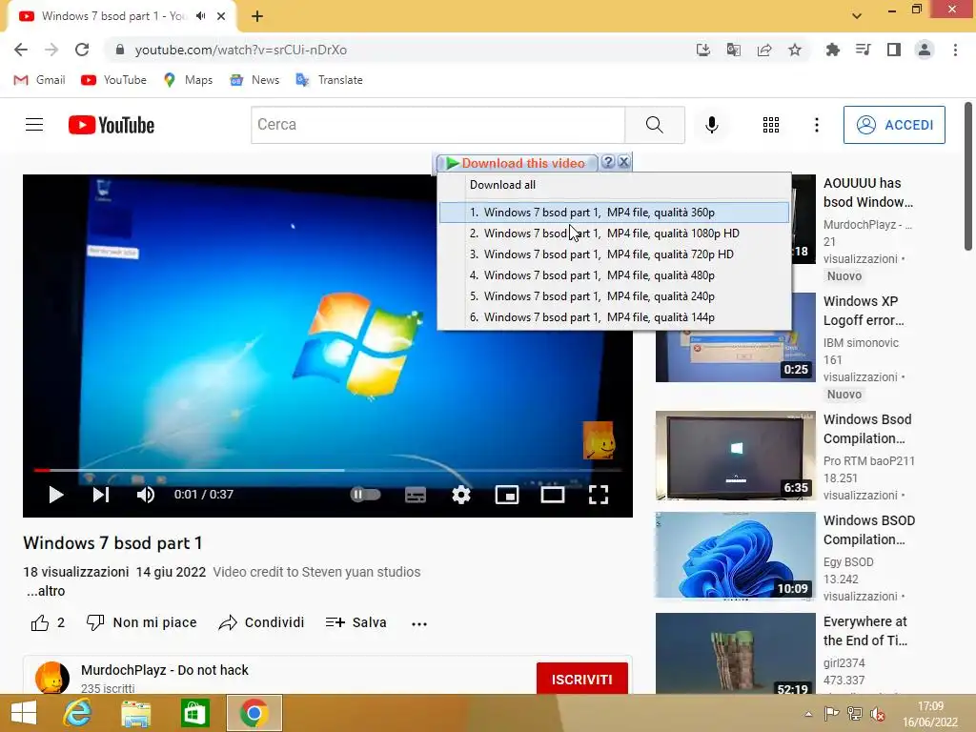Viewport: 976px width, 732px height.
Task: Open Everything at the End of Time video title
Action: click(865, 631)
